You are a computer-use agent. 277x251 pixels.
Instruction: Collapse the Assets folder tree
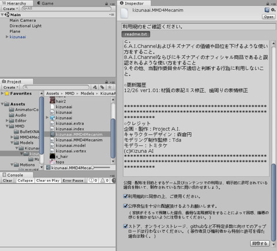click(x=2, y=104)
